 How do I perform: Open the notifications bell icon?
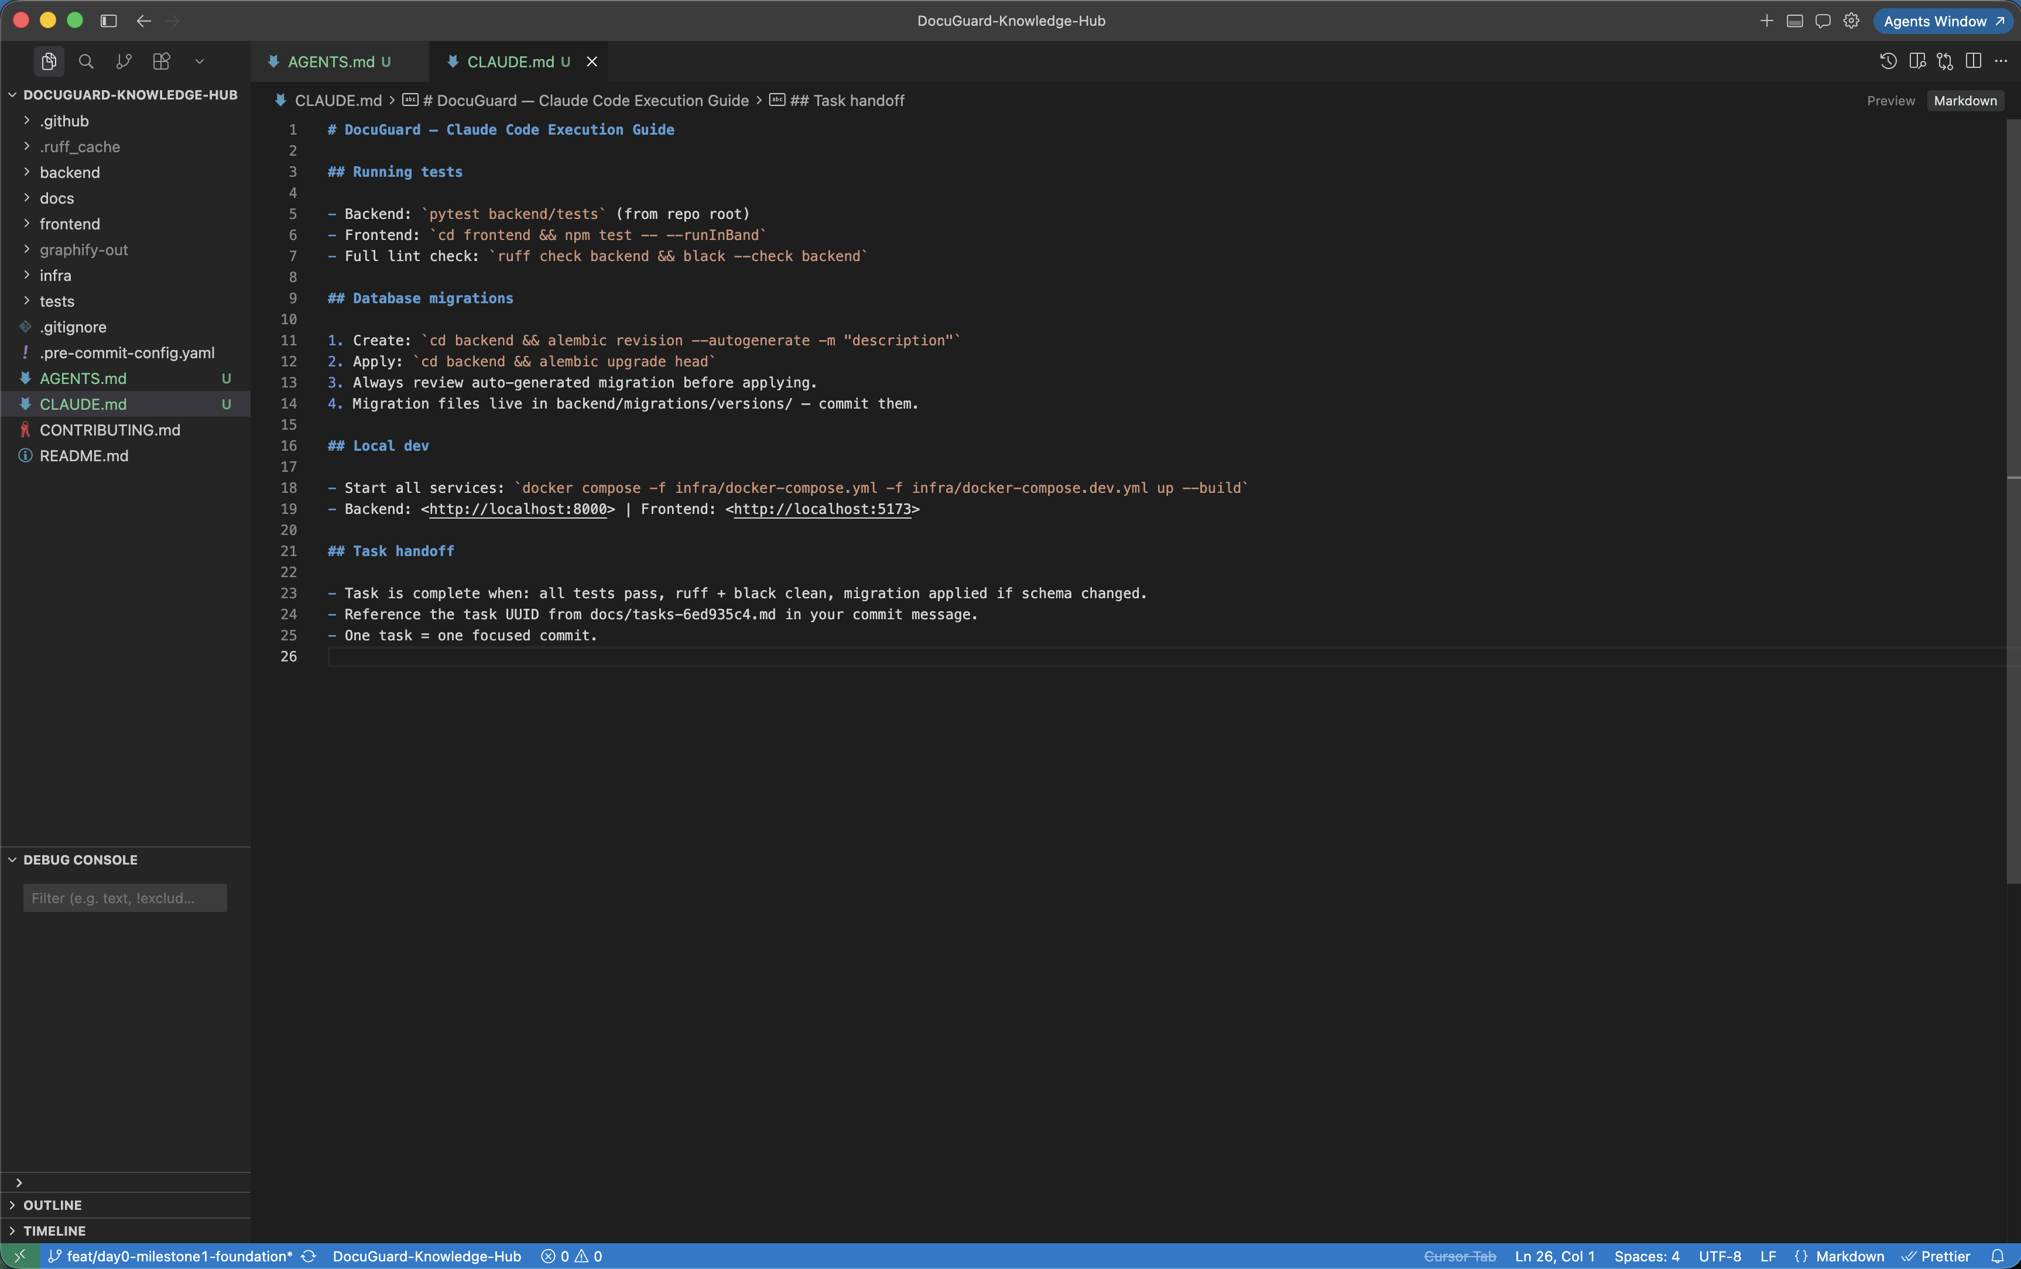(x=1998, y=1256)
